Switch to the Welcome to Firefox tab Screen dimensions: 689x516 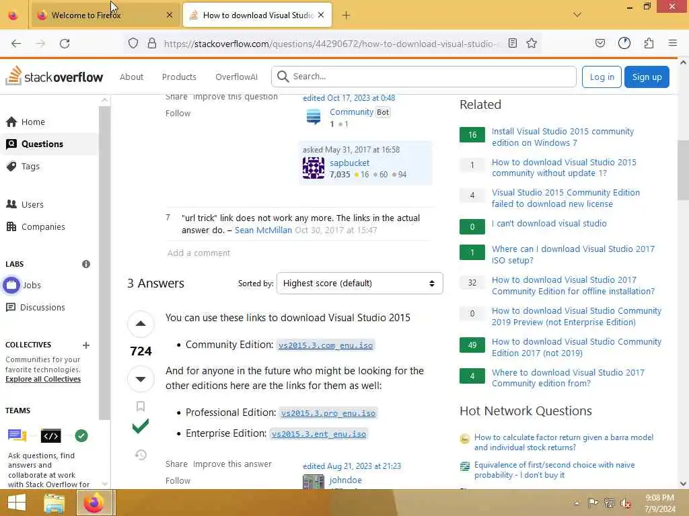106,15
